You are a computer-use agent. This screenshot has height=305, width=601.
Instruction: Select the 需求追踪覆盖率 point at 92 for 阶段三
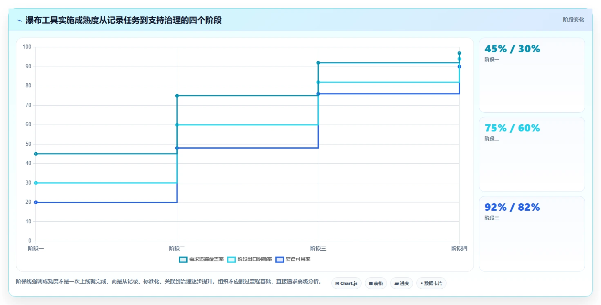coord(318,63)
